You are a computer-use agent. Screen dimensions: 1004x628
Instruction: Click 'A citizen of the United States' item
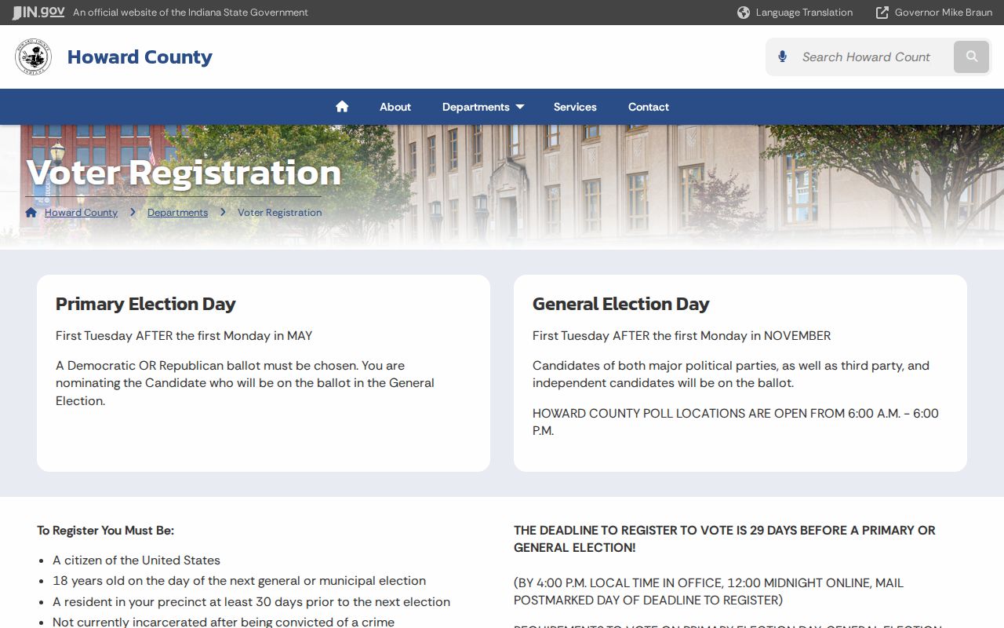point(136,560)
